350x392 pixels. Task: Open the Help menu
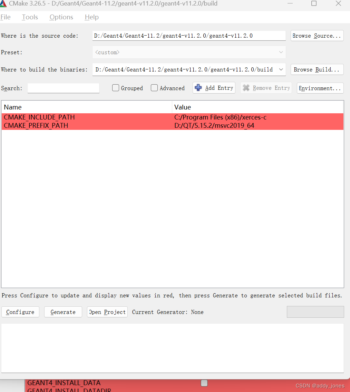[x=91, y=17]
